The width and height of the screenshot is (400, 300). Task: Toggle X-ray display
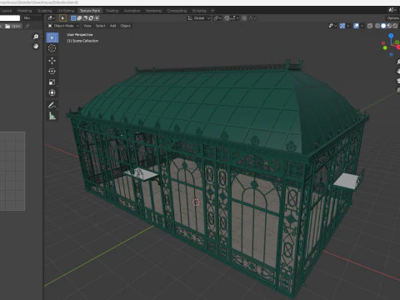[370, 26]
